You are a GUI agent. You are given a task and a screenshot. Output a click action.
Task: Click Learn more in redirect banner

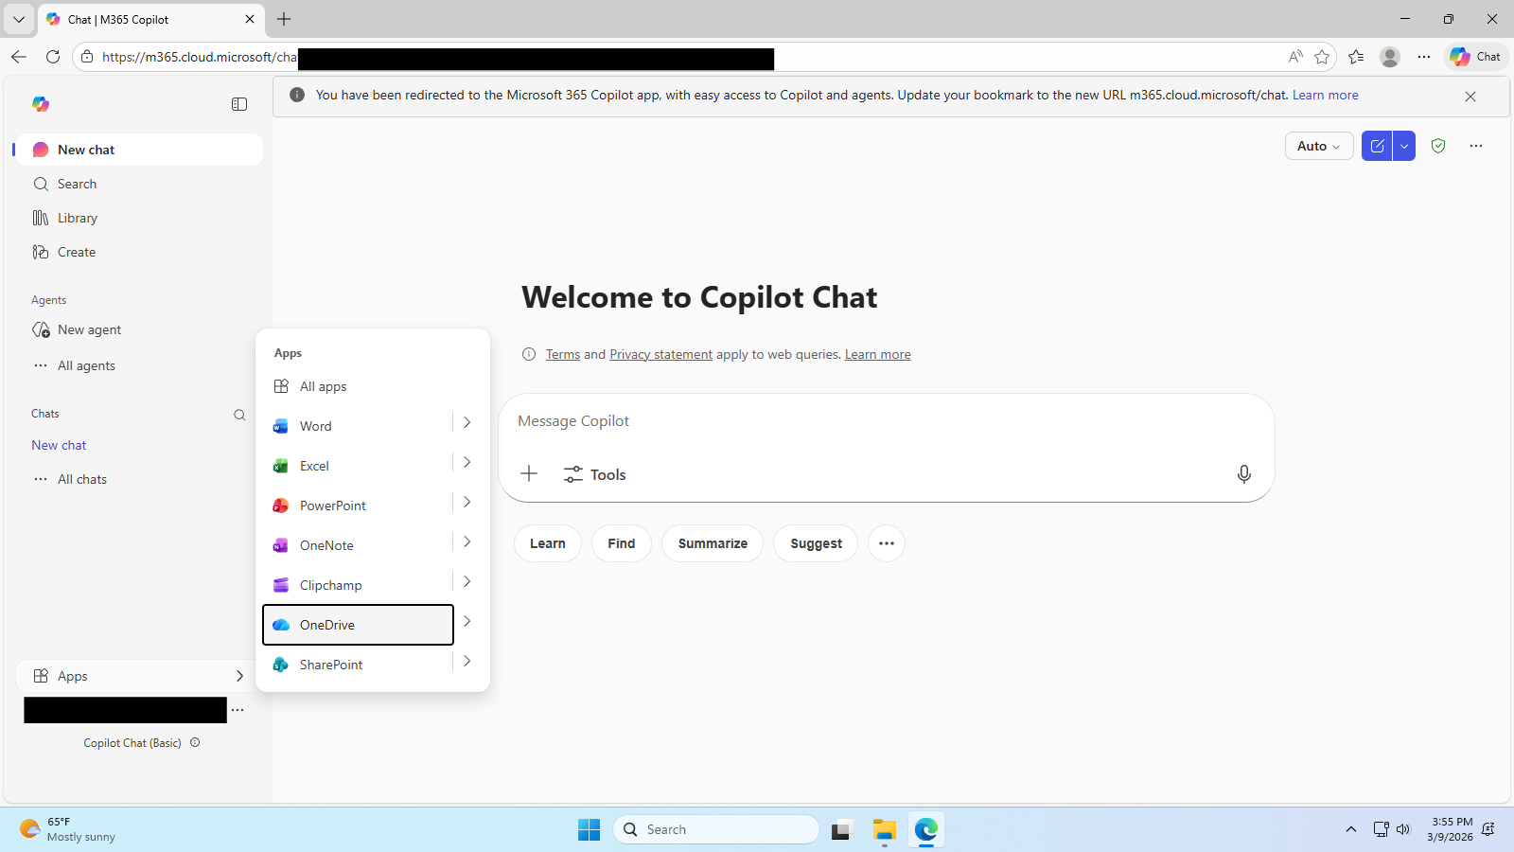pos(1325,96)
